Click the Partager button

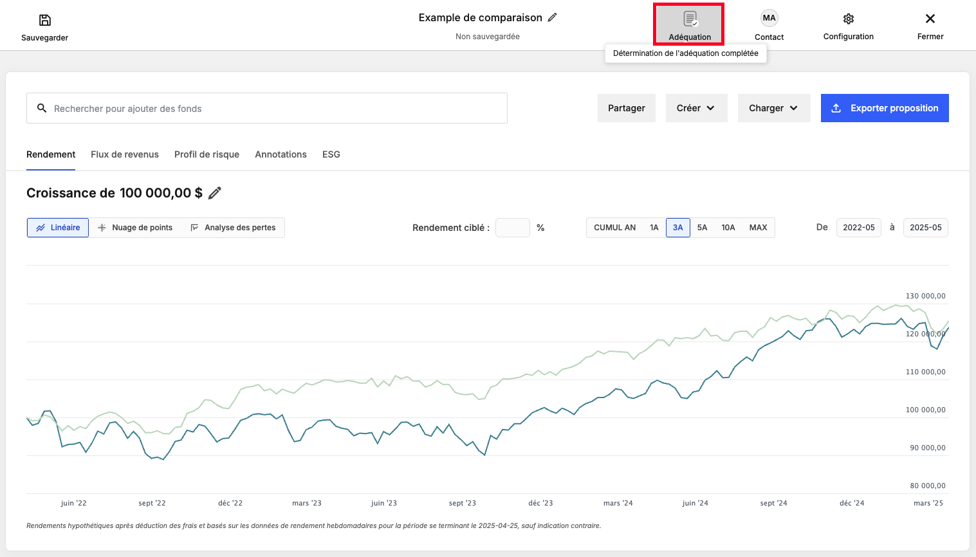point(627,108)
